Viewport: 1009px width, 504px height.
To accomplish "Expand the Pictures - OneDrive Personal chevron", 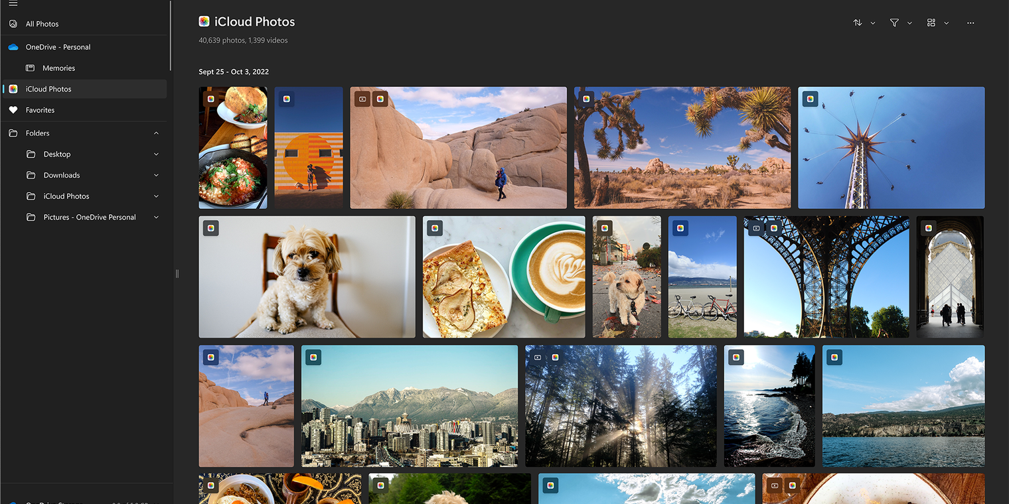I will coord(157,218).
